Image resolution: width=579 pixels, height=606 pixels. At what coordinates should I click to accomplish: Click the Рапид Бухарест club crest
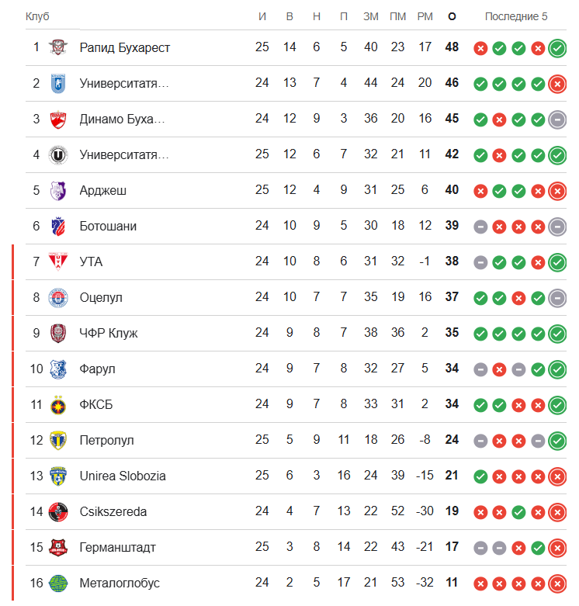(x=58, y=47)
